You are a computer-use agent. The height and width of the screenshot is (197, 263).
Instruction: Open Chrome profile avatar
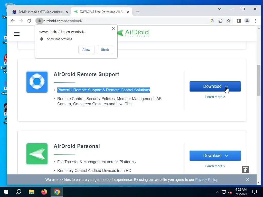coord(247,21)
